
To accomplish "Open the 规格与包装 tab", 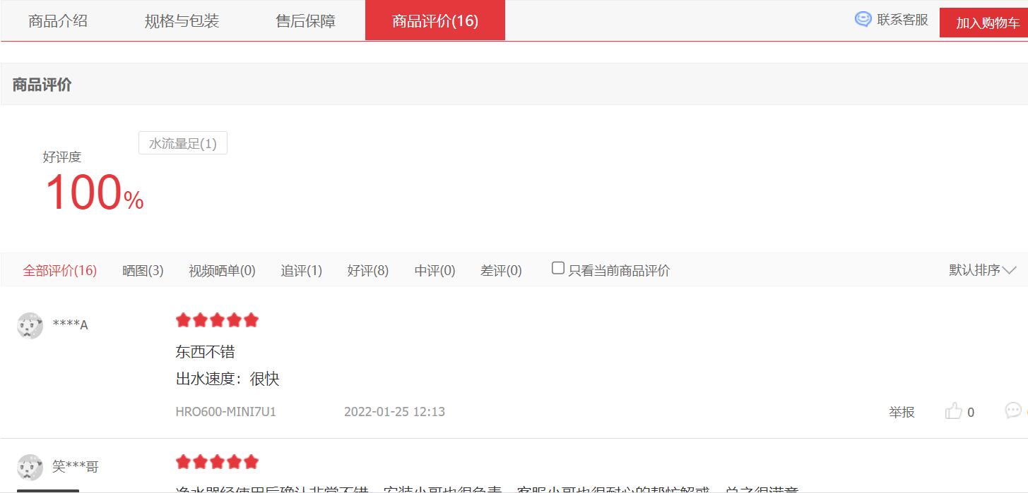I will coord(182,21).
